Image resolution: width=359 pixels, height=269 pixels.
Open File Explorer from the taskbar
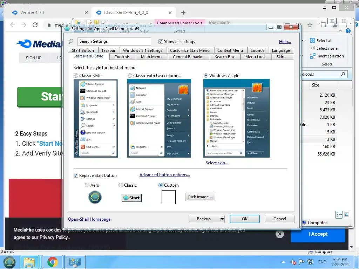[x=29, y=262]
